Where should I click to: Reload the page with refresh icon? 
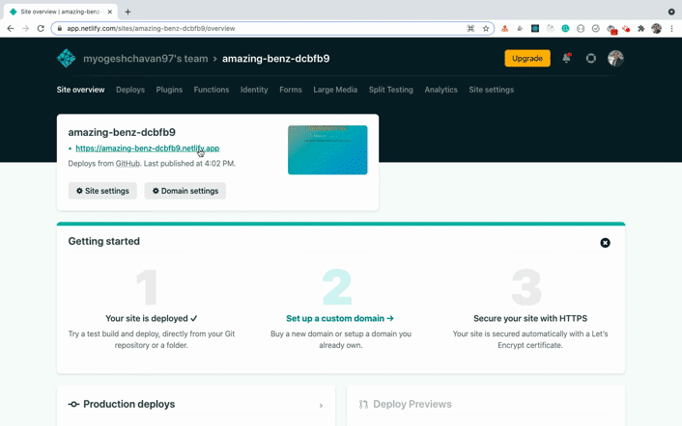(x=41, y=29)
